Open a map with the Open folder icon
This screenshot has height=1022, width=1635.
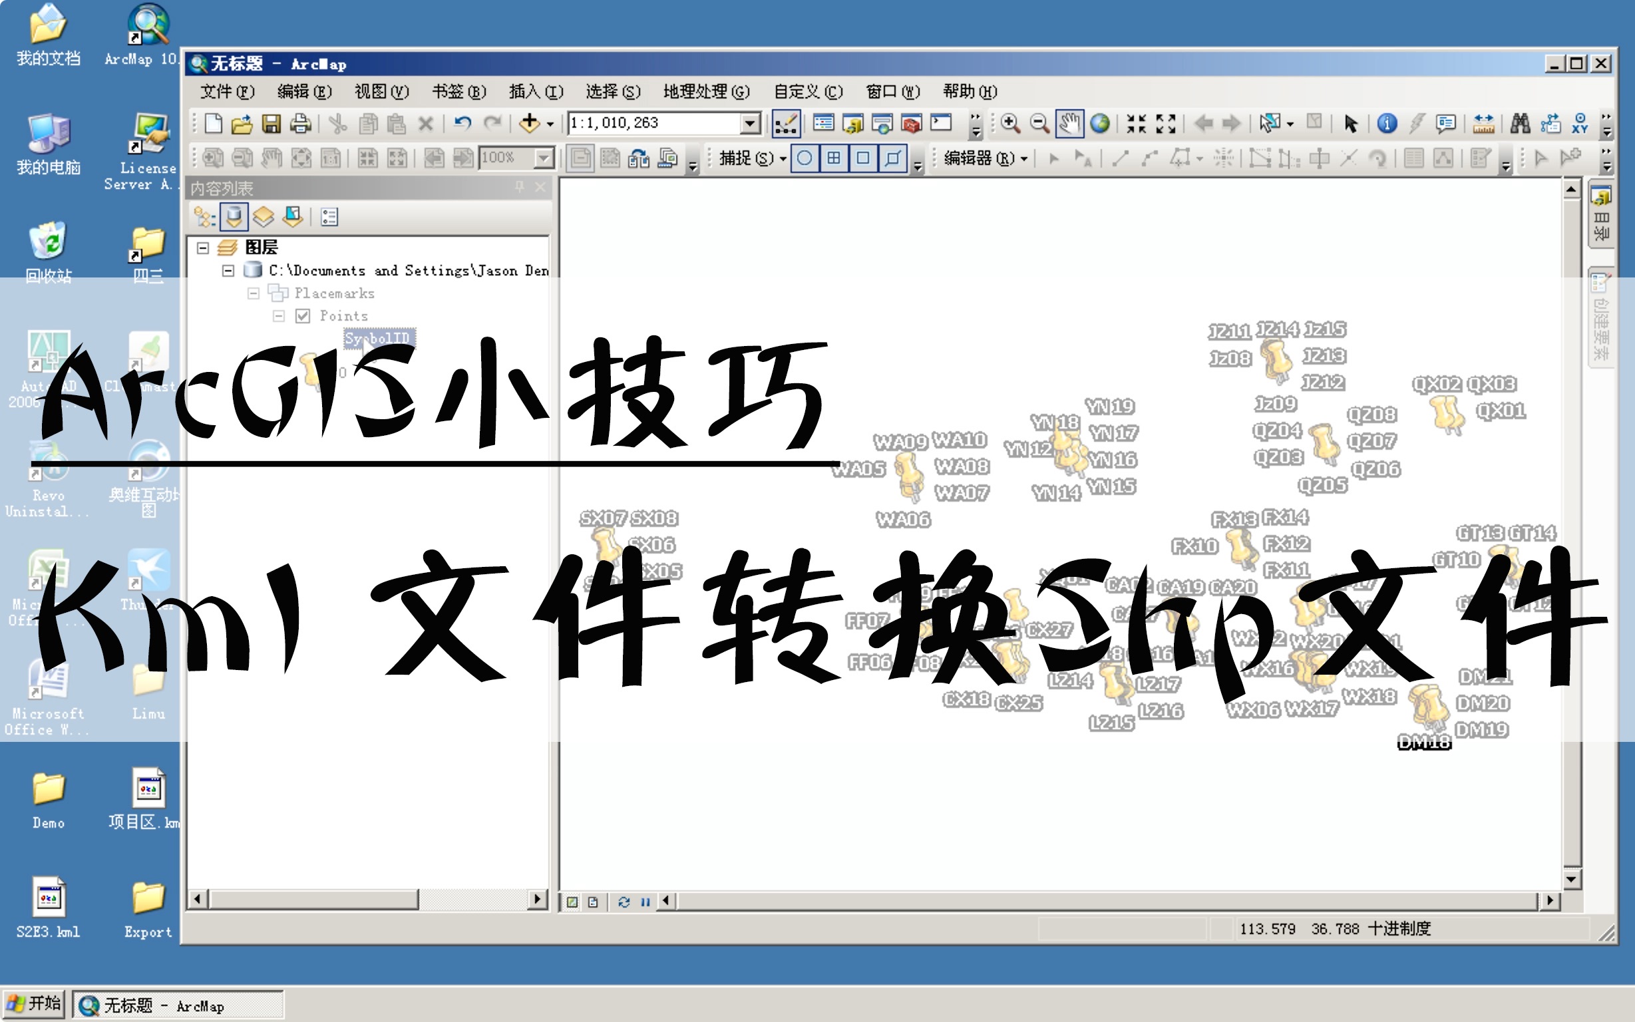[x=242, y=123]
